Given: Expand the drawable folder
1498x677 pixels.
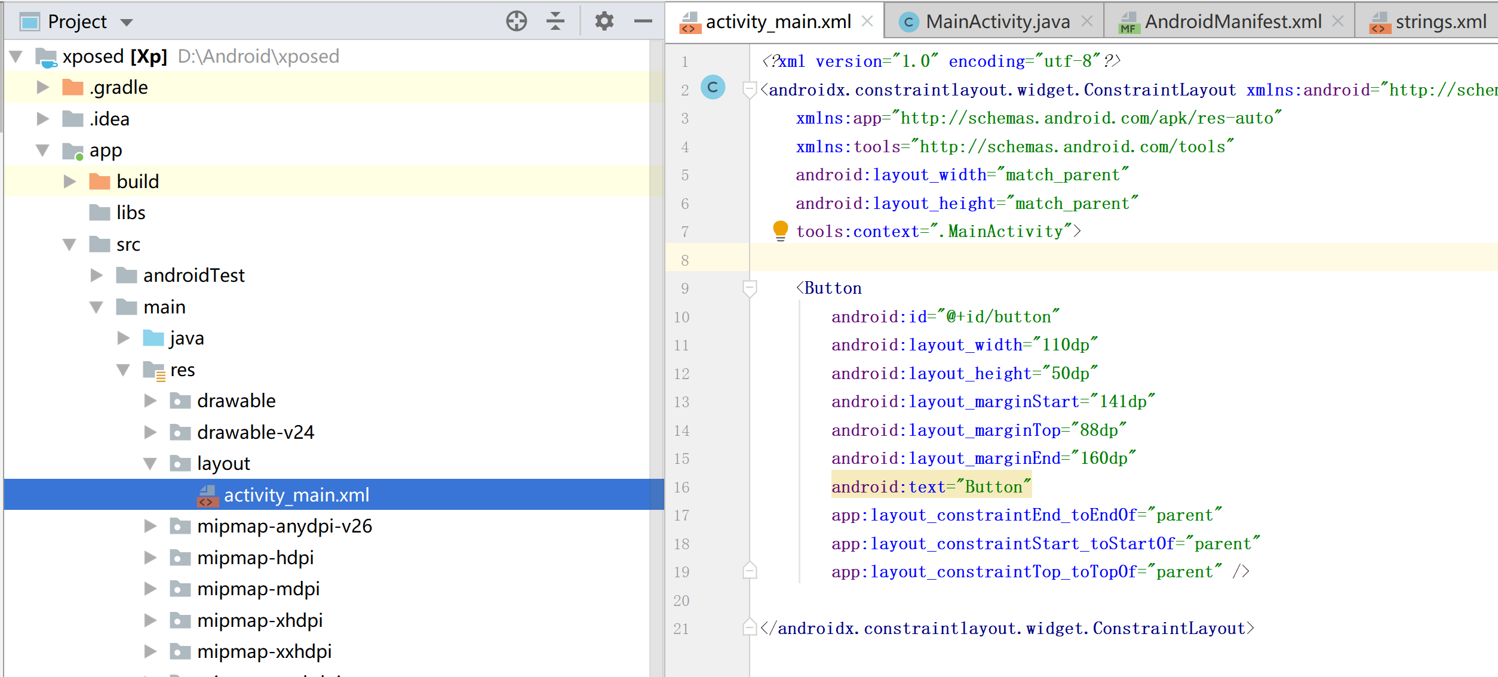Looking at the screenshot, I should [151, 401].
